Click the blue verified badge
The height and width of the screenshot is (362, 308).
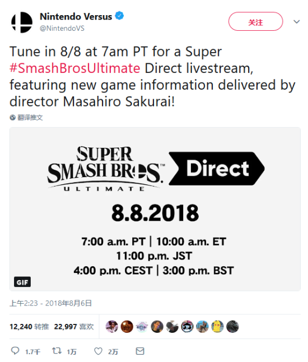(119, 16)
